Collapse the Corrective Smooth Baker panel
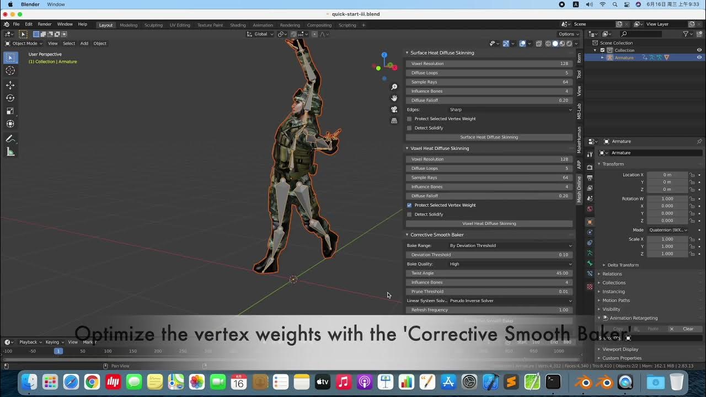 pos(407,235)
